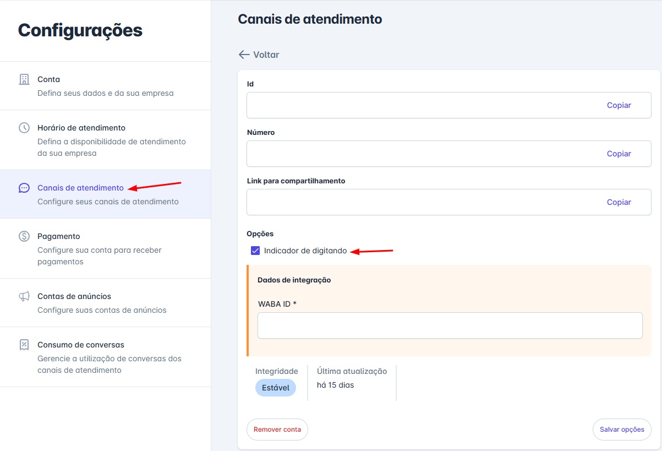Disable the Indicador de digitando checkbox
Image resolution: width=662 pixels, height=451 pixels.
pos(255,251)
